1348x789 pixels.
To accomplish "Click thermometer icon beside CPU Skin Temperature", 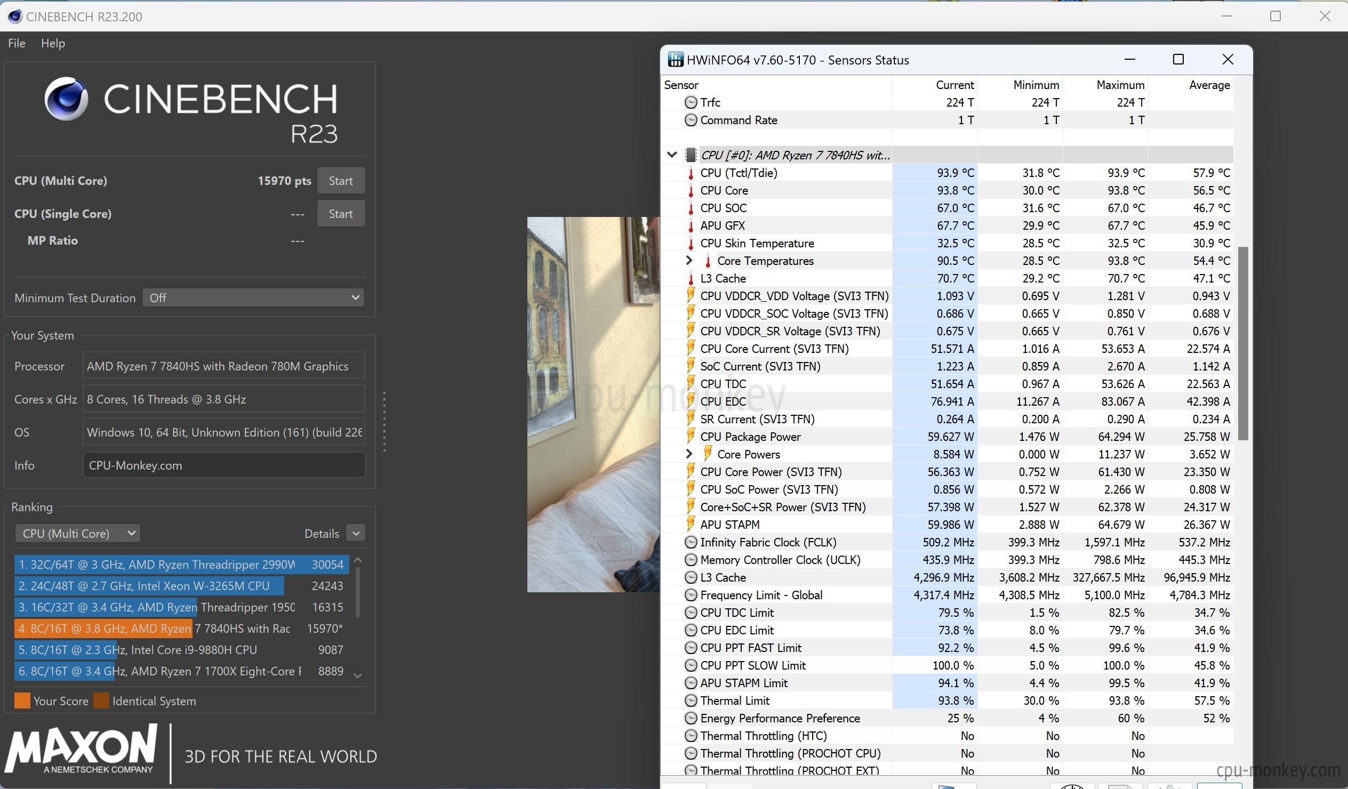I will (x=691, y=244).
